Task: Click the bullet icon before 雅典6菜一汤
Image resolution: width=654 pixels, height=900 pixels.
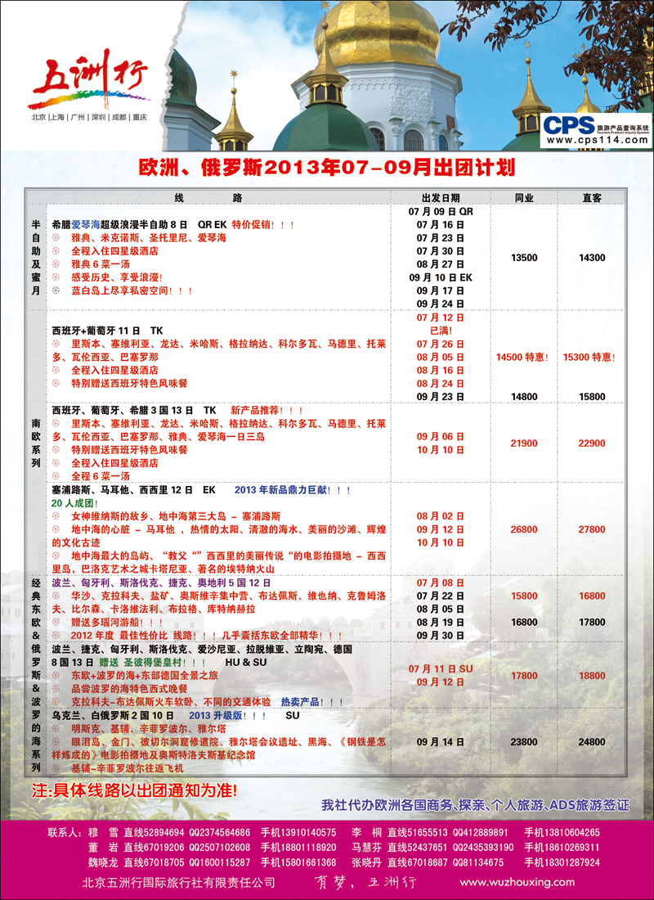Action: [x=56, y=264]
